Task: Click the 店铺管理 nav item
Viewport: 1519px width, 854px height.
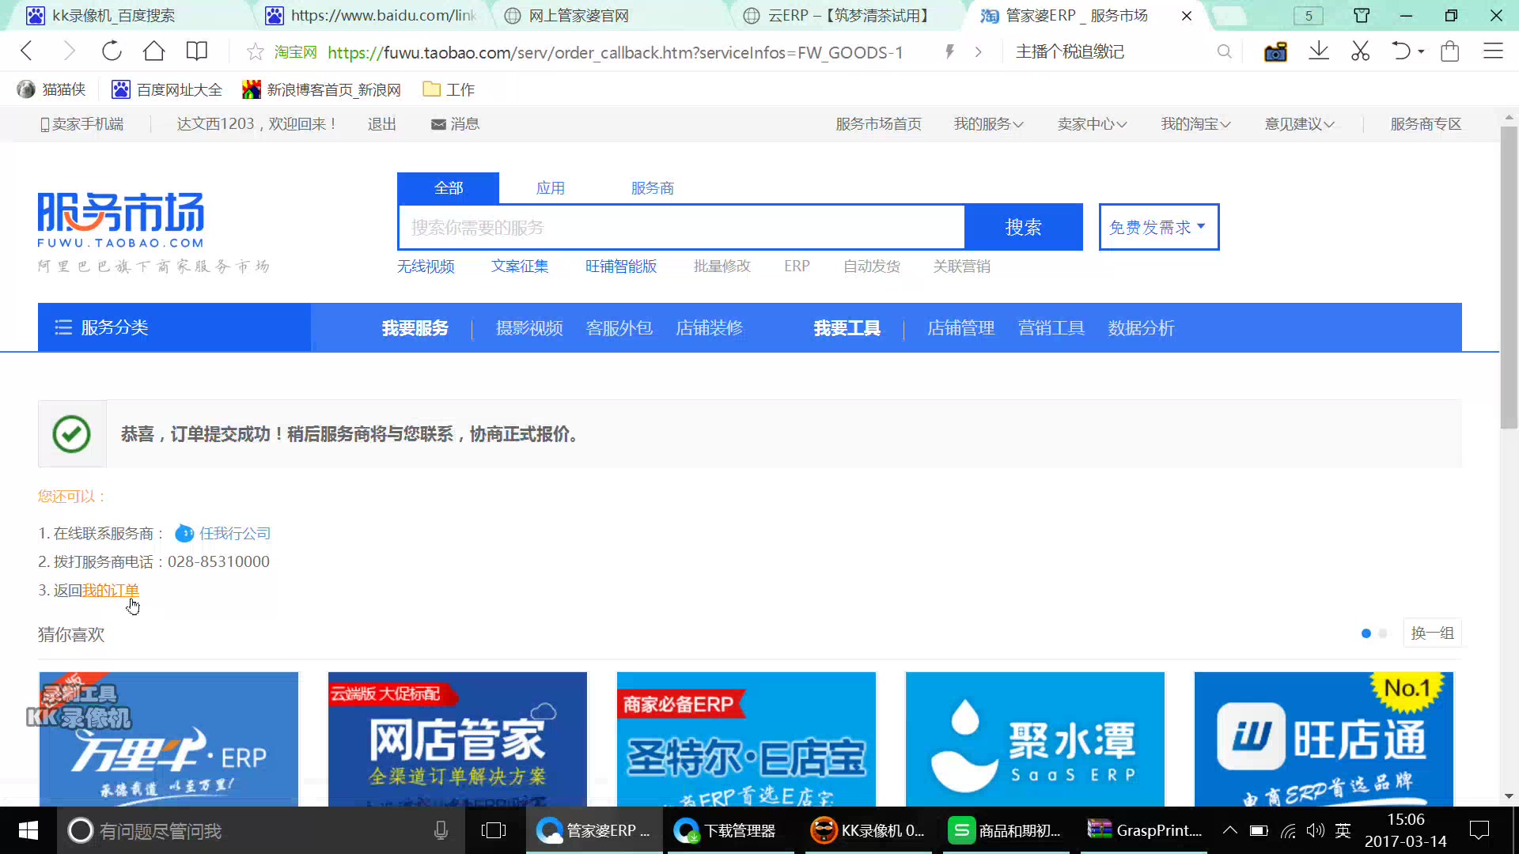Action: click(x=960, y=328)
